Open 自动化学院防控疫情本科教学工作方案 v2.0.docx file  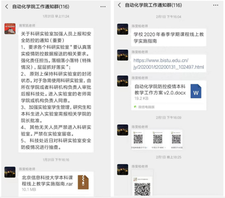169,96
